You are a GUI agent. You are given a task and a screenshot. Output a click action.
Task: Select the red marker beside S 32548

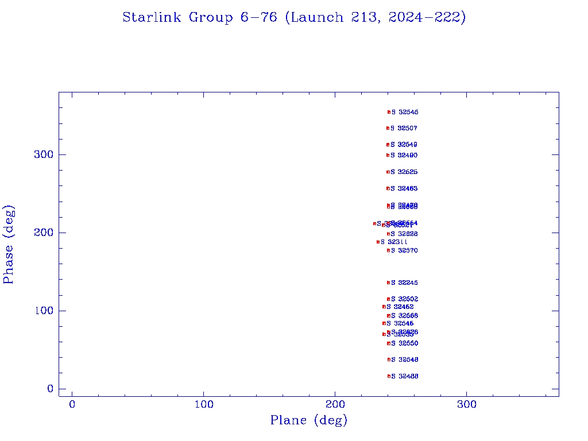(x=389, y=359)
